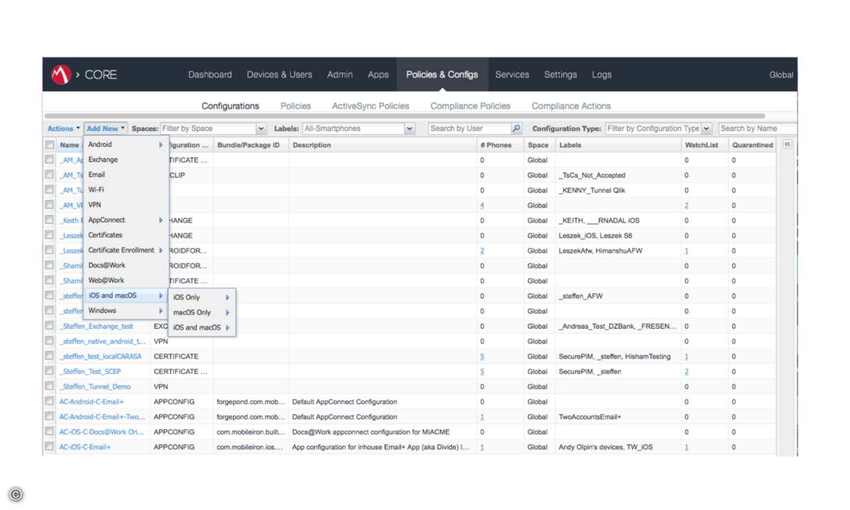Switch to ActiveSync Policies
This screenshot has width=850, height=510.
coord(370,106)
